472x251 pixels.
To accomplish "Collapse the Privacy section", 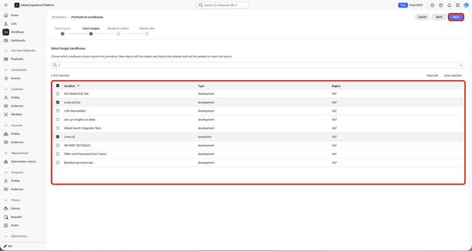I will coord(6,200).
